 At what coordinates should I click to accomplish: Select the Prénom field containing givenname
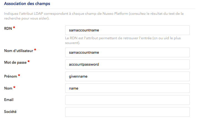(127, 76)
